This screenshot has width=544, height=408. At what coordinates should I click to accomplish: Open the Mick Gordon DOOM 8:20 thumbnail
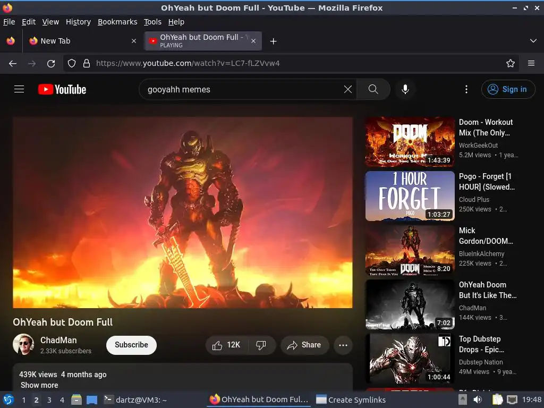point(410,250)
